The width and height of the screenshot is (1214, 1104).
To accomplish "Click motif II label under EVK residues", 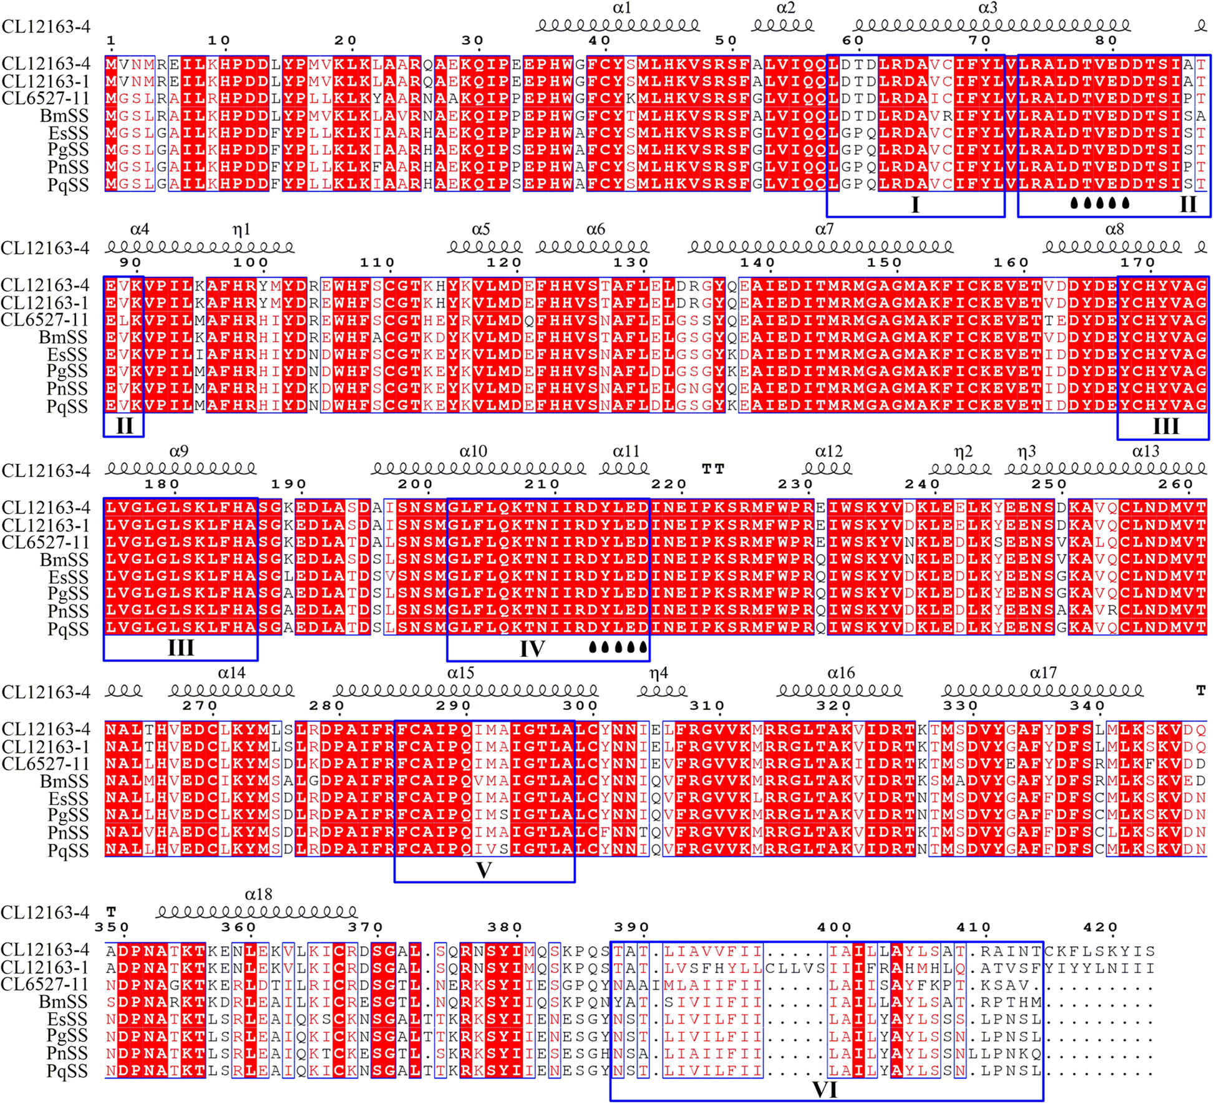I will click(x=124, y=426).
